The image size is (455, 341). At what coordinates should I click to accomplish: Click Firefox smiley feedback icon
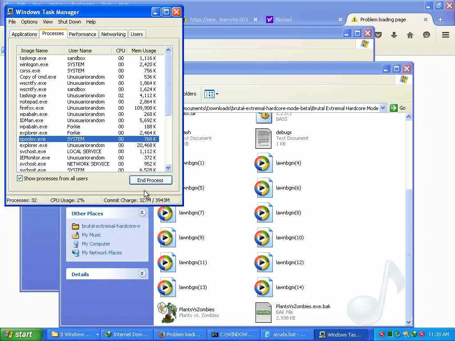(426, 35)
